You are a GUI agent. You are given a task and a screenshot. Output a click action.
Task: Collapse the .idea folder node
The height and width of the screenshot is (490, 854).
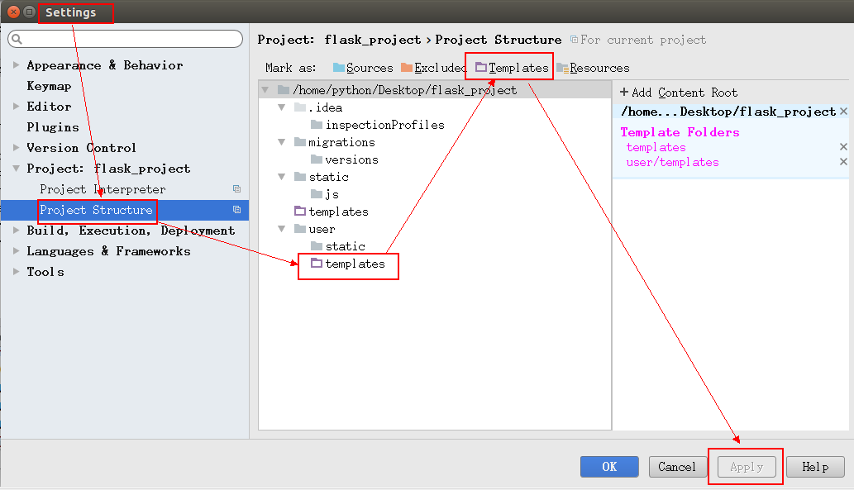[282, 107]
